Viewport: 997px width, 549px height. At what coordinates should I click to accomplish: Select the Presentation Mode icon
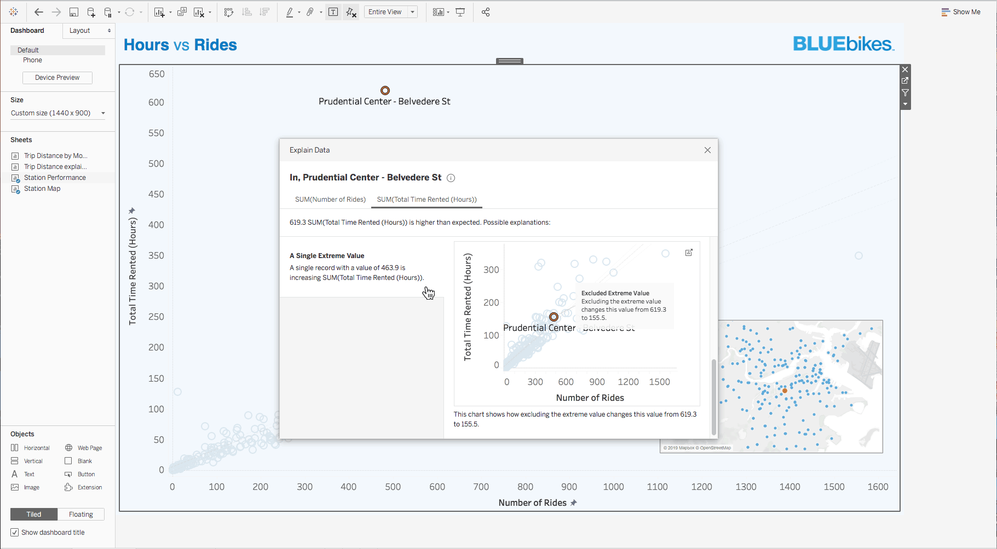460,11
